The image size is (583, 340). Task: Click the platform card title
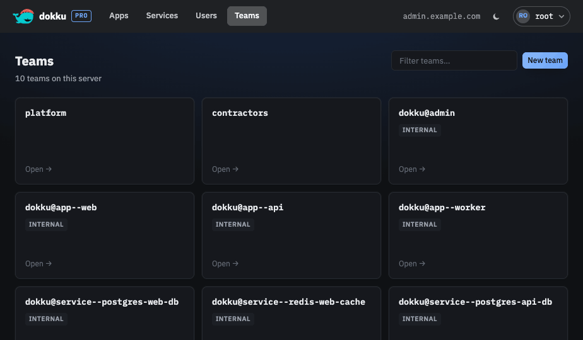coord(45,113)
